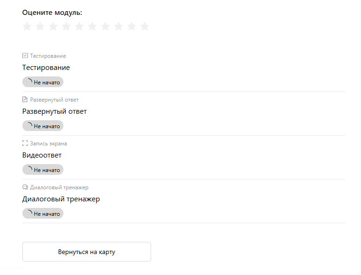The width and height of the screenshot is (361, 275).
Task: Click the Не начато status under Видеоответ
Action: click(x=43, y=169)
